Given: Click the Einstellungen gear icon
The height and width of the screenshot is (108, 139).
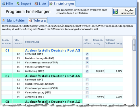Looking at the screenshot, I should pos(51,4).
